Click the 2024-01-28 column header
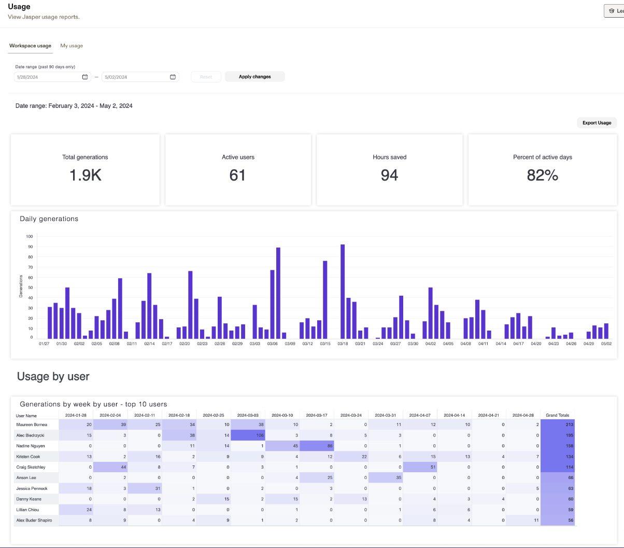The height and width of the screenshot is (548, 624). 76,415
